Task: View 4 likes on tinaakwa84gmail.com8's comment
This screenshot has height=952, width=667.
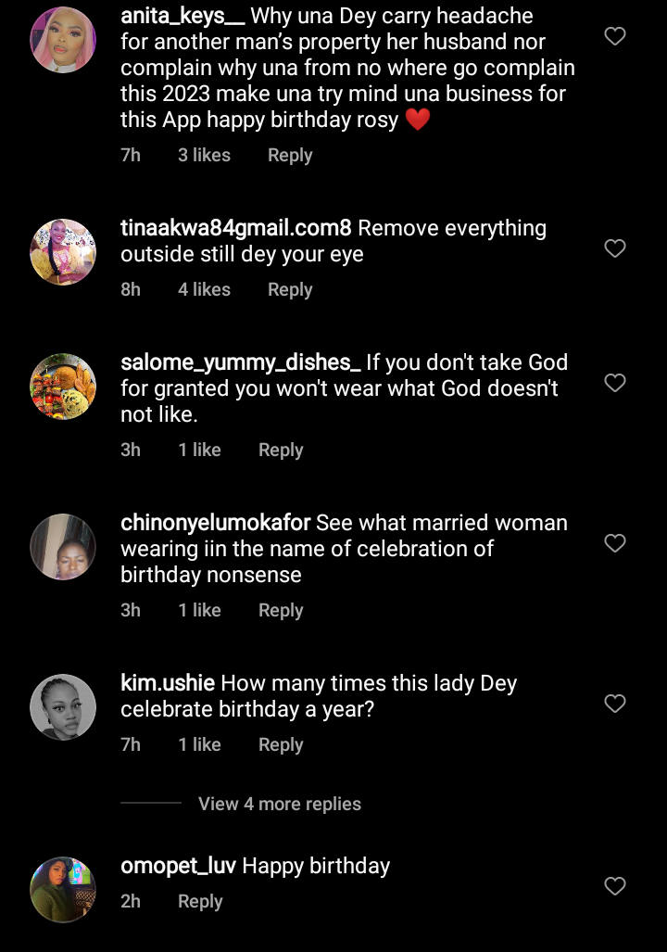Action: point(204,289)
